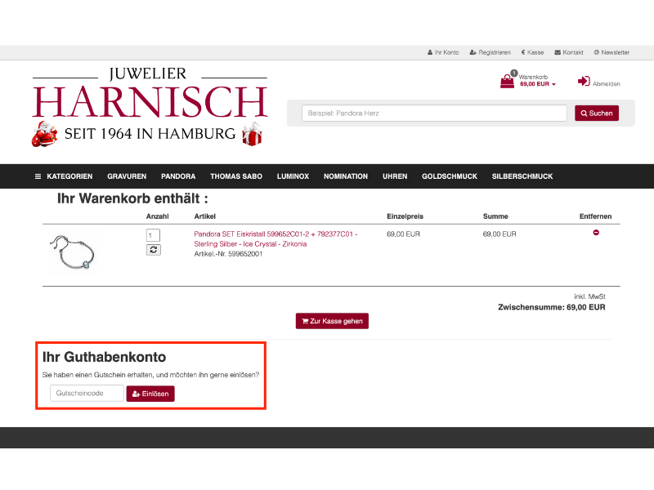The width and height of the screenshot is (654, 490).
Task: Click the Abmelden logout arrow icon
Action: tap(584, 82)
